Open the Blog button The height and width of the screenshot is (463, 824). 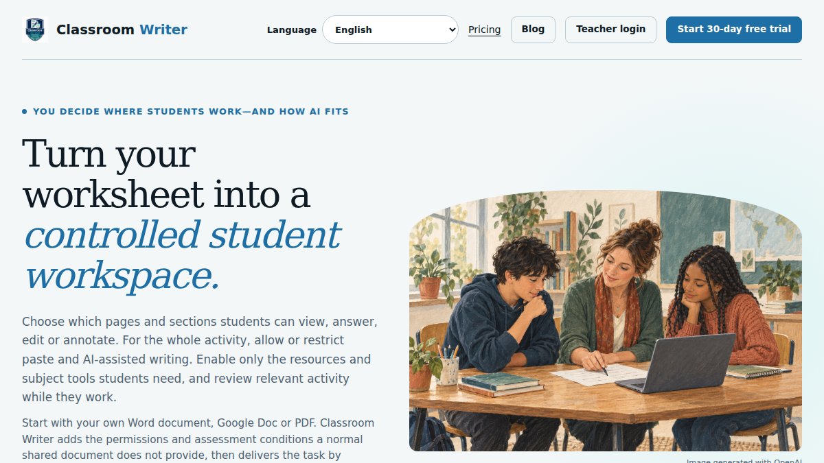click(533, 29)
